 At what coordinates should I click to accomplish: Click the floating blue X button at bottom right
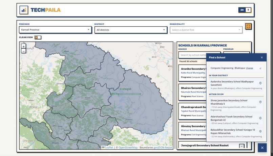click(262, 148)
